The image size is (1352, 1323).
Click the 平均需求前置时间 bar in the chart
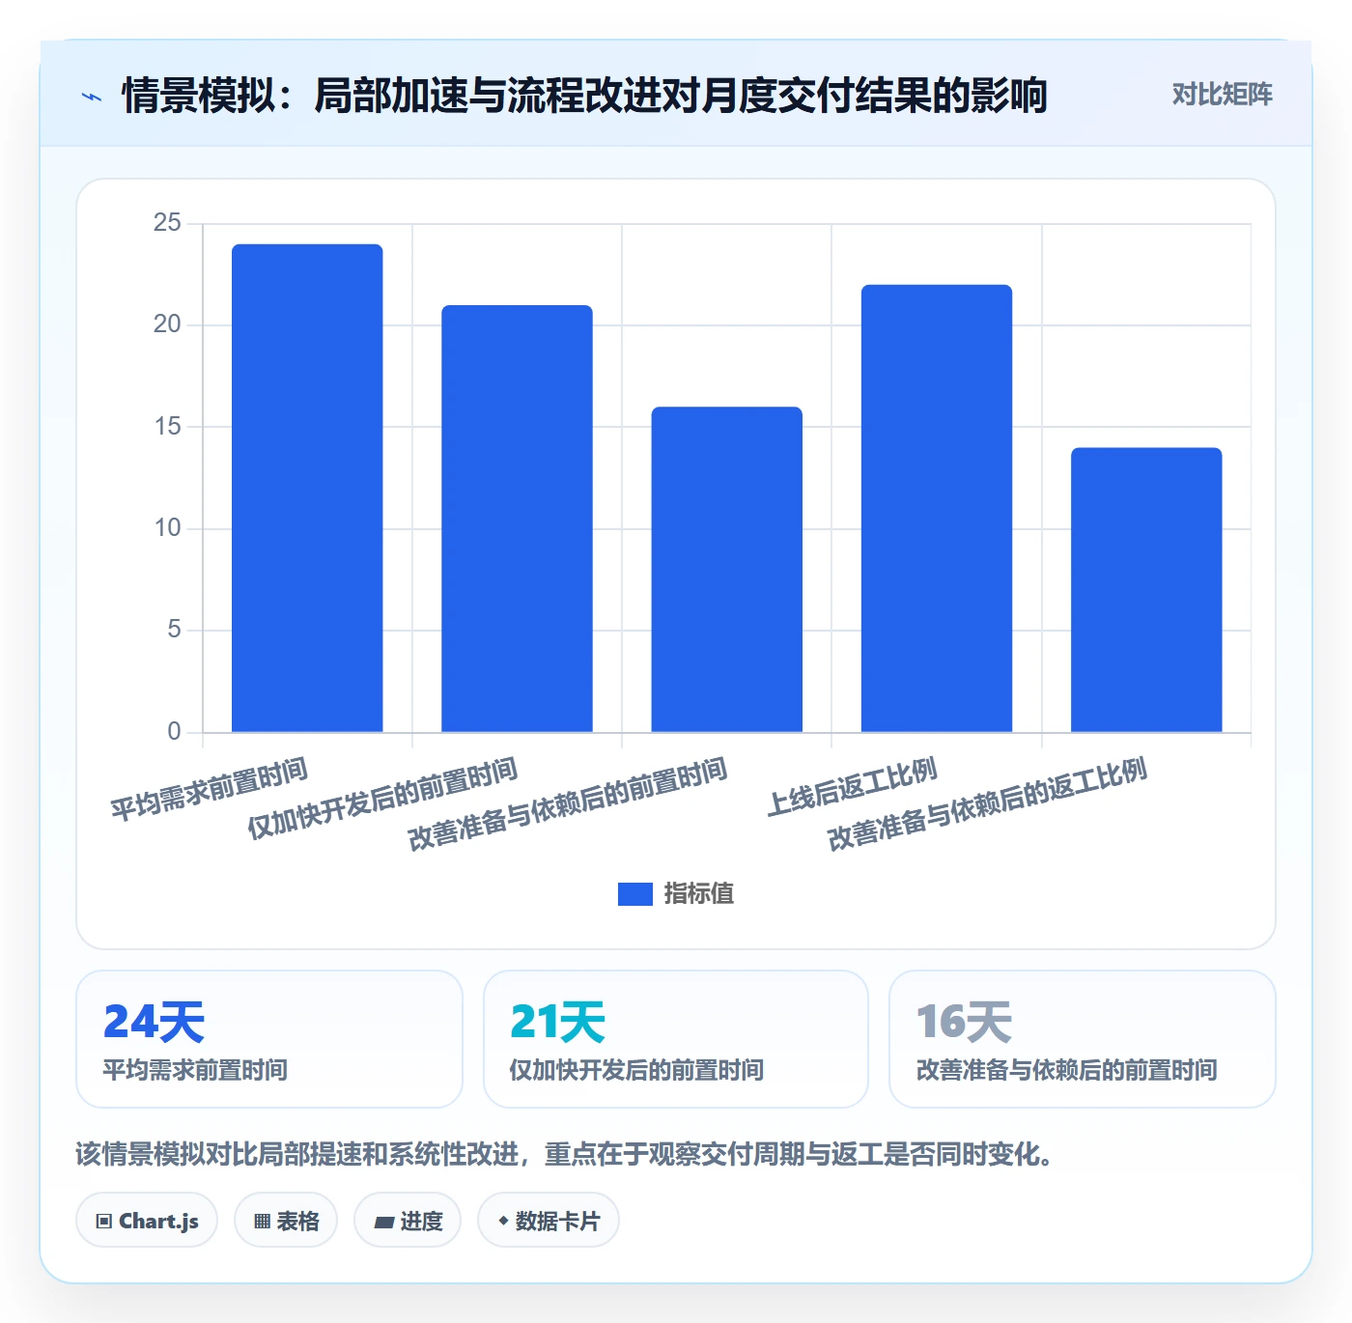[307, 488]
